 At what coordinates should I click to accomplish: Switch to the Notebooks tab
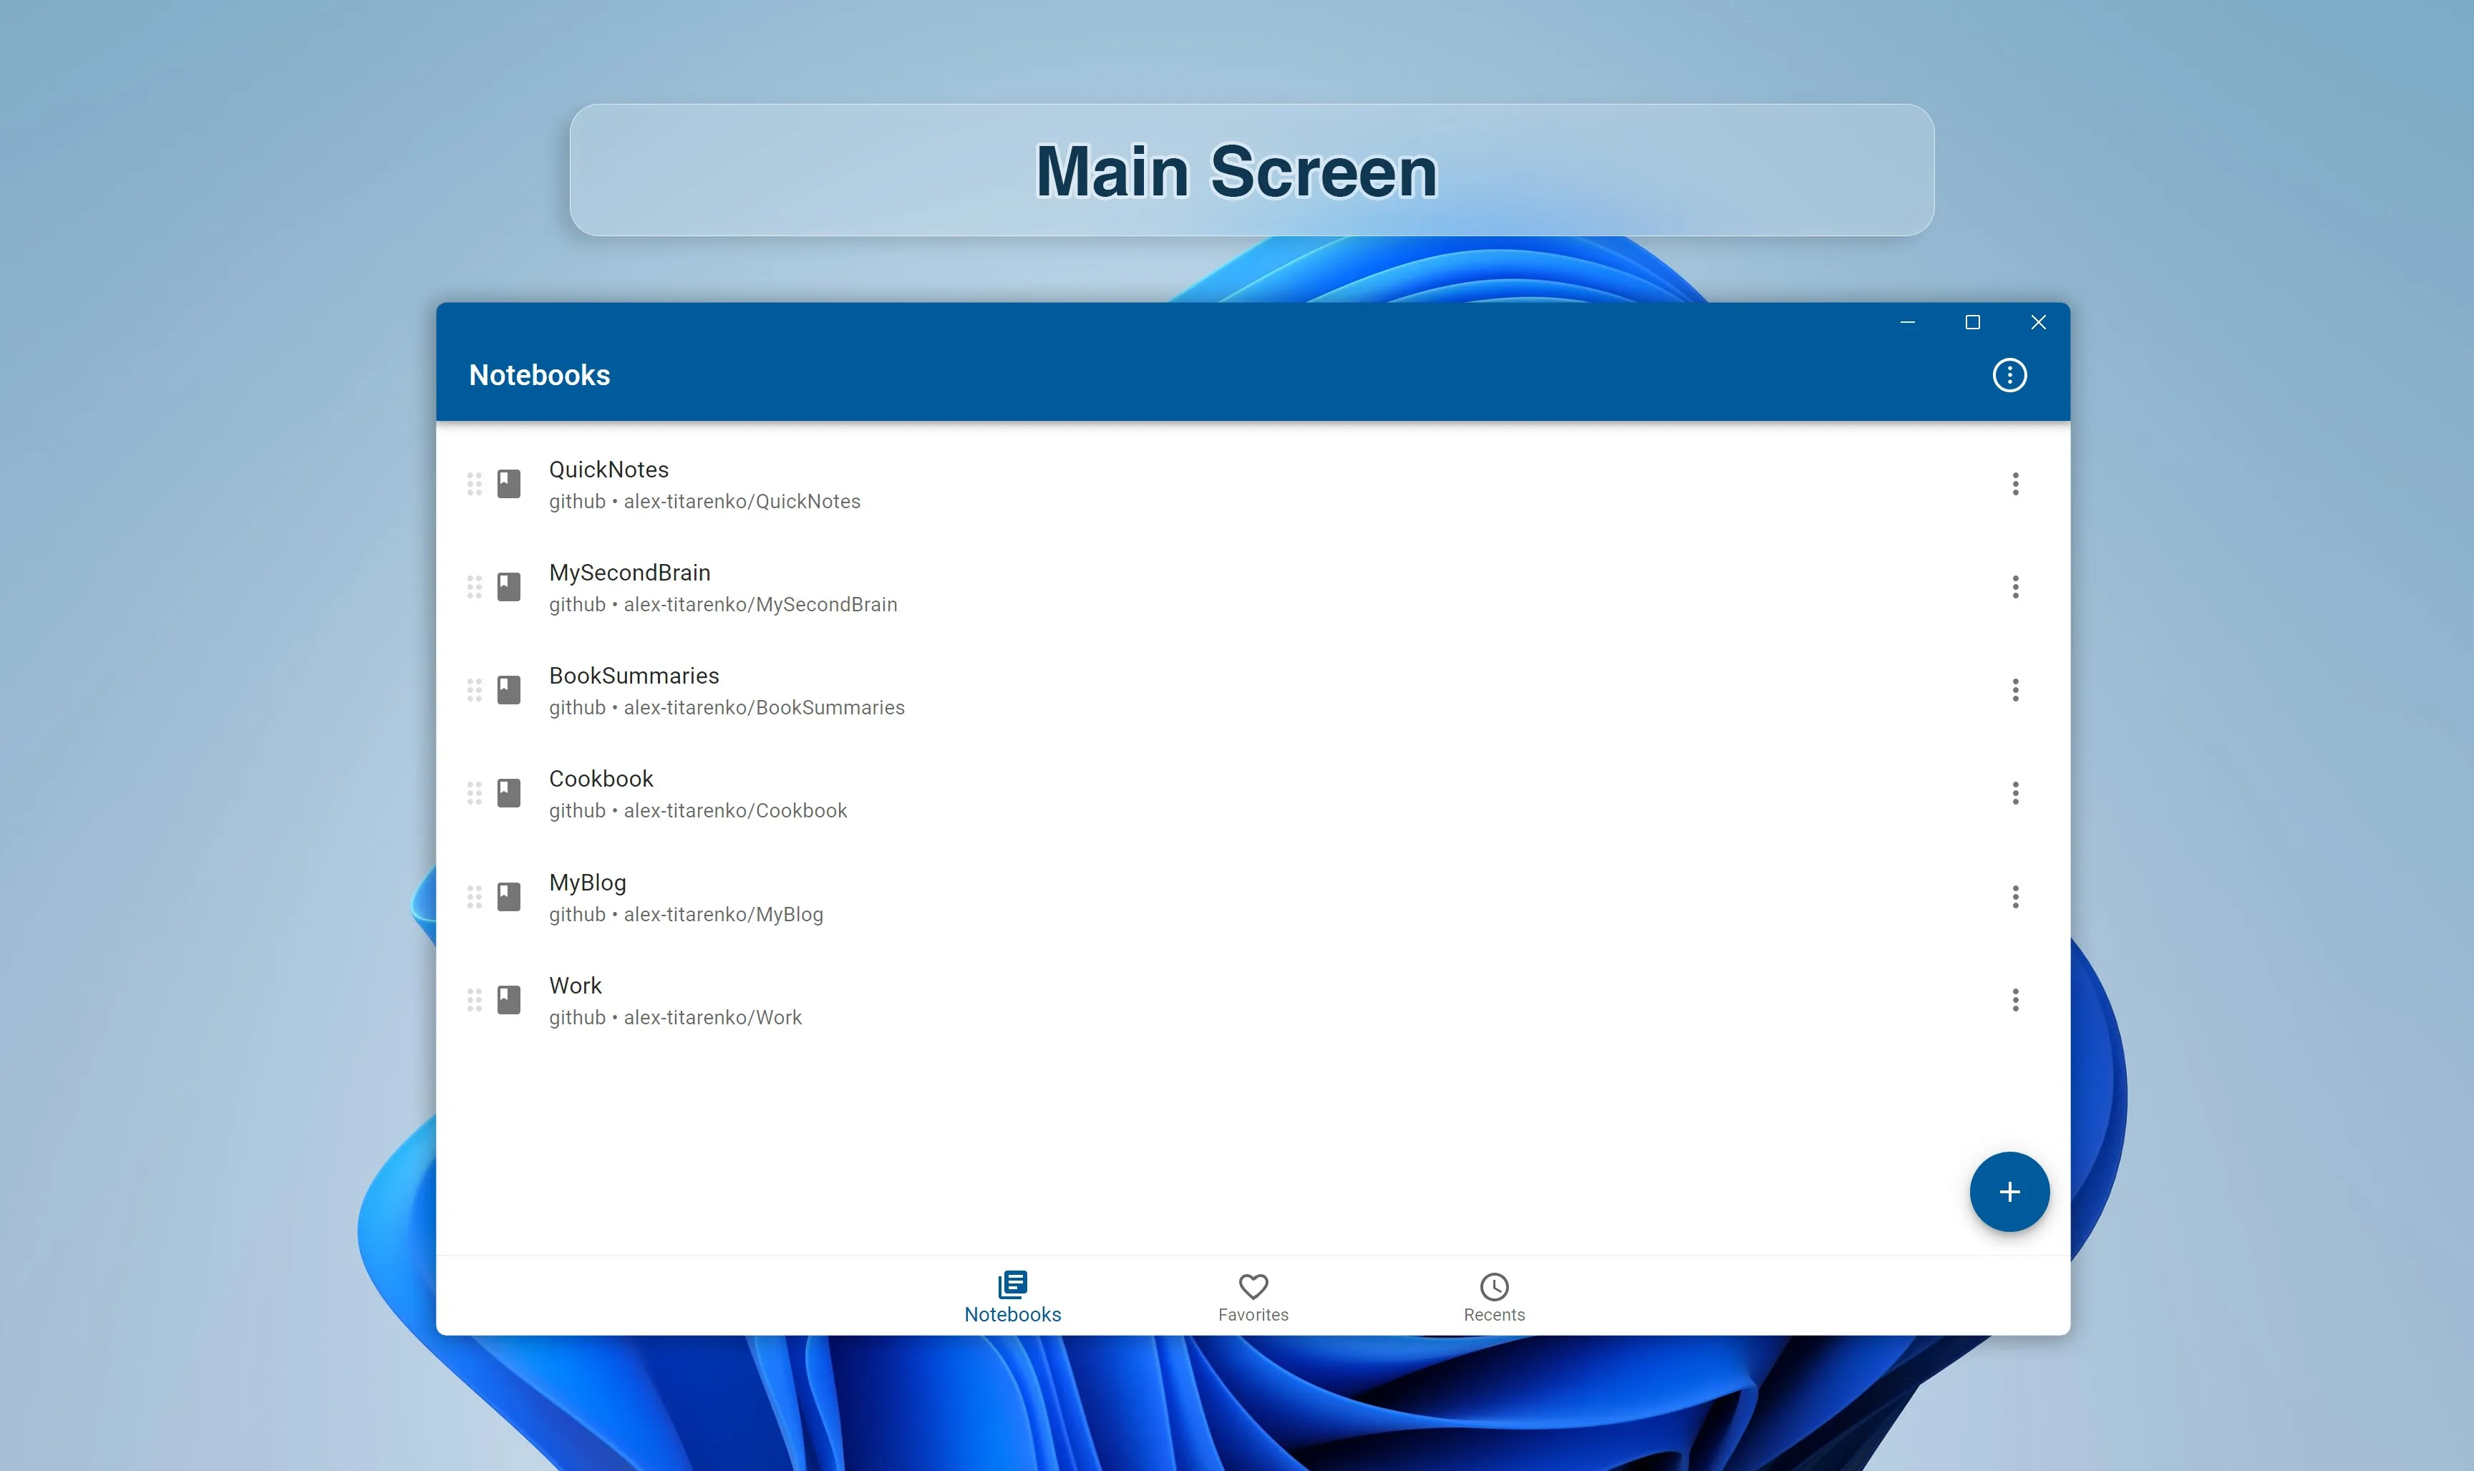1012,1296
